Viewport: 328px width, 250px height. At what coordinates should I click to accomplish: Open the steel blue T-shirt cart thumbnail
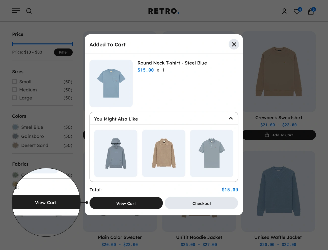click(x=111, y=83)
